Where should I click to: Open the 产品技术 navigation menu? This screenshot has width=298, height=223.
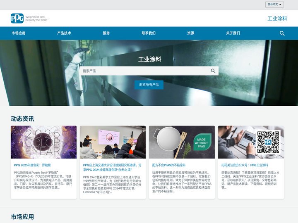coord(64,33)
